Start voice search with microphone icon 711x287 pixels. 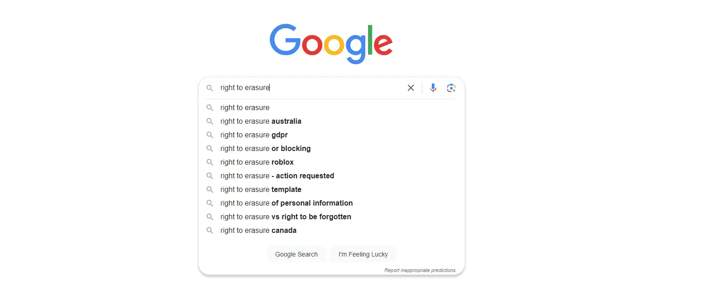click(x=433, y=88)
